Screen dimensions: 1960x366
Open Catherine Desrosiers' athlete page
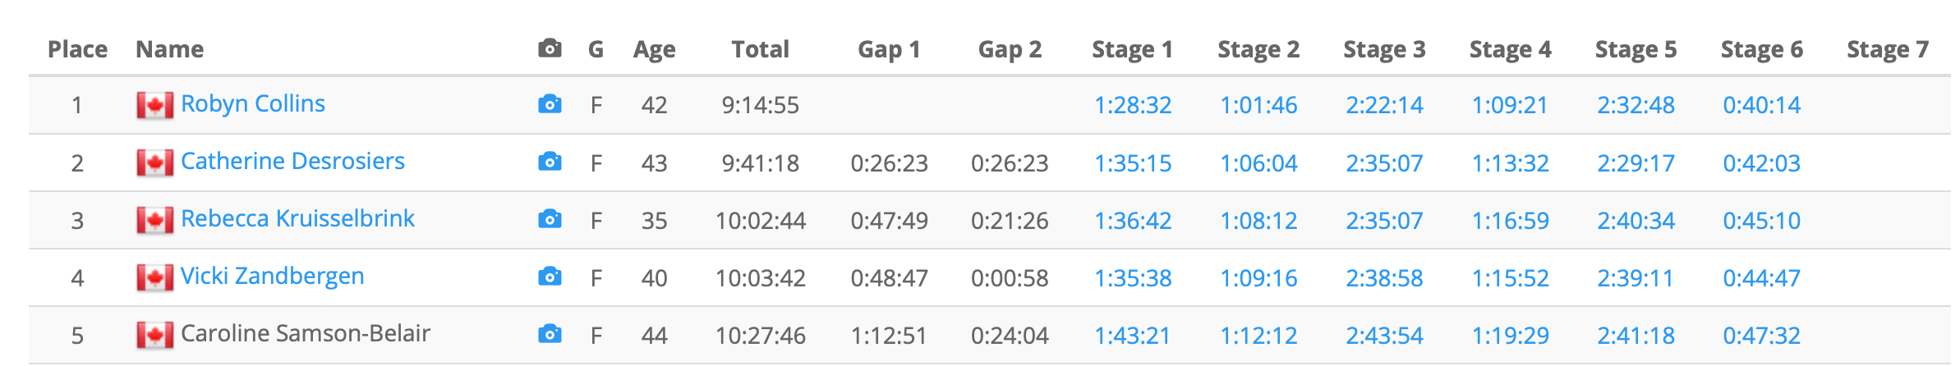pyautogui.click(x=292, y=161)
